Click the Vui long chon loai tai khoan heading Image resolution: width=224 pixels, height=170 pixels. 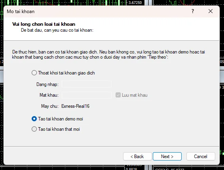(x=44, y=24)
